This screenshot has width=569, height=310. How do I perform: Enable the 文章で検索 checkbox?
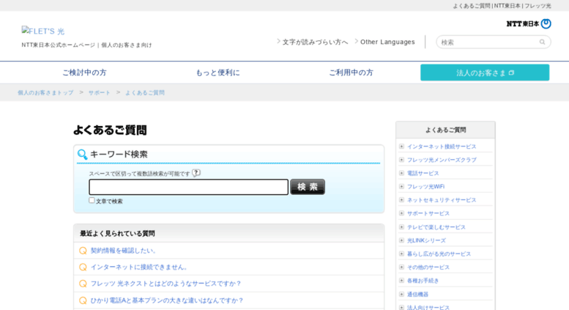click(92, 200)
